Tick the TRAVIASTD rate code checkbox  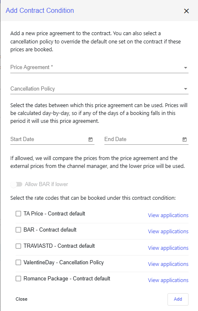(x=19, y=246)
